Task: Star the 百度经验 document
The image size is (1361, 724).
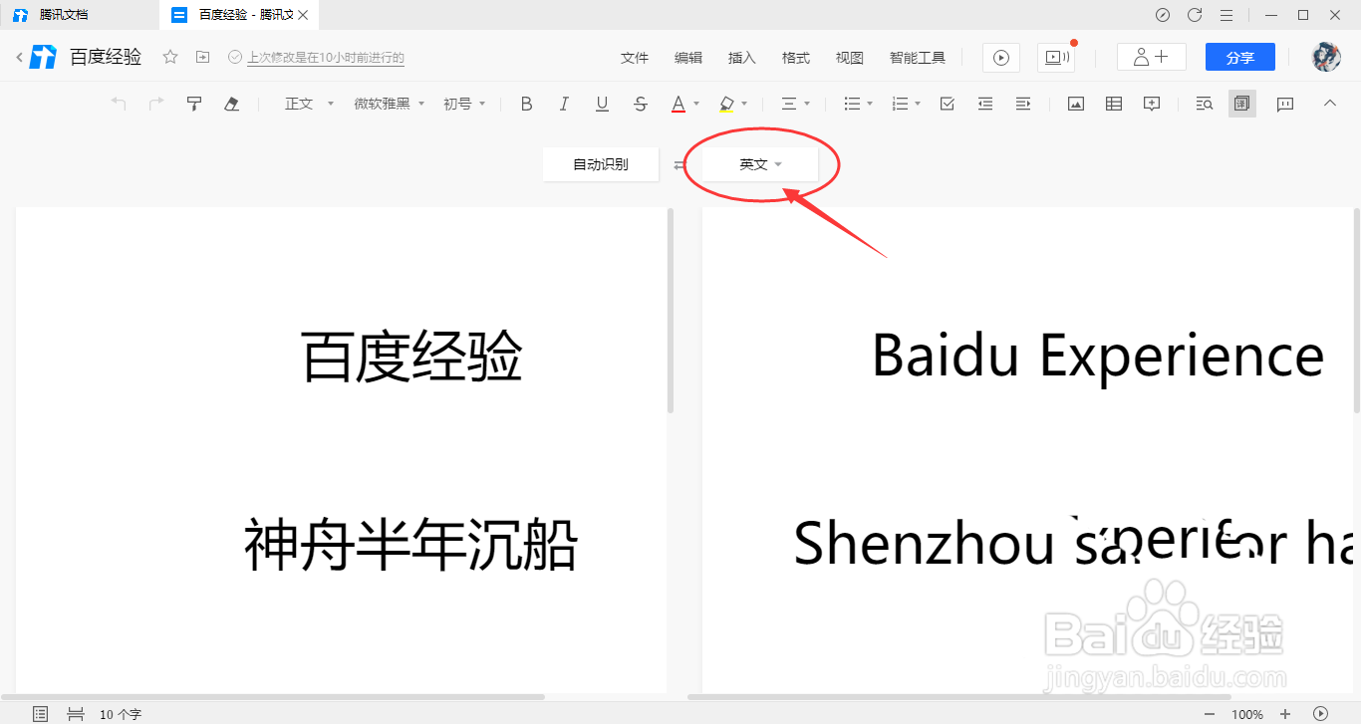Action: point(170,58)
